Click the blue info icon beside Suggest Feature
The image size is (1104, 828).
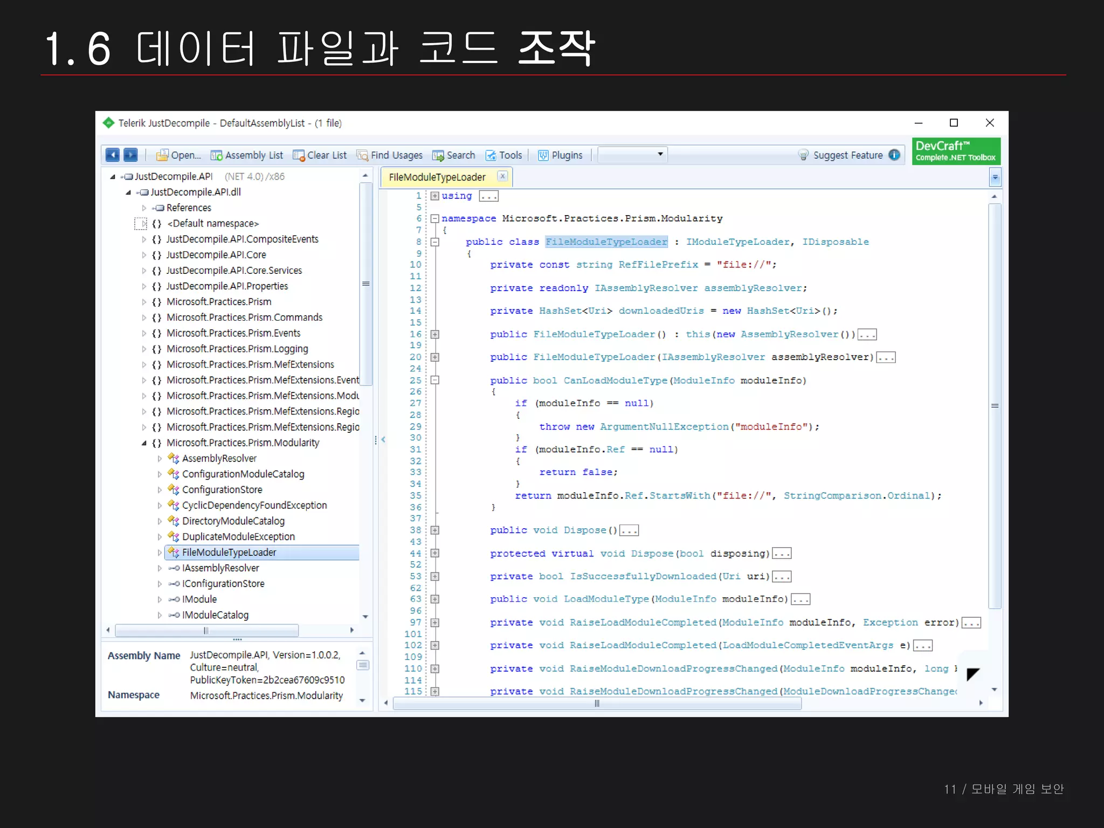tap(894, 155)
